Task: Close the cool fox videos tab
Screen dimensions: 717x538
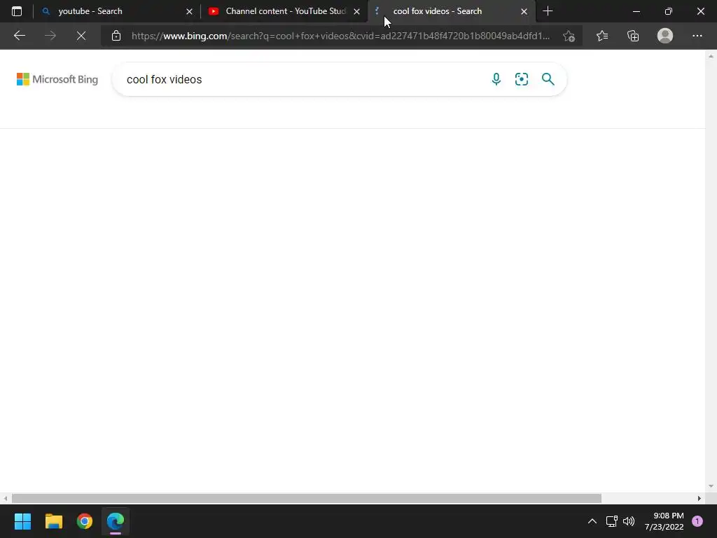Action: click(x=524, y=11)
